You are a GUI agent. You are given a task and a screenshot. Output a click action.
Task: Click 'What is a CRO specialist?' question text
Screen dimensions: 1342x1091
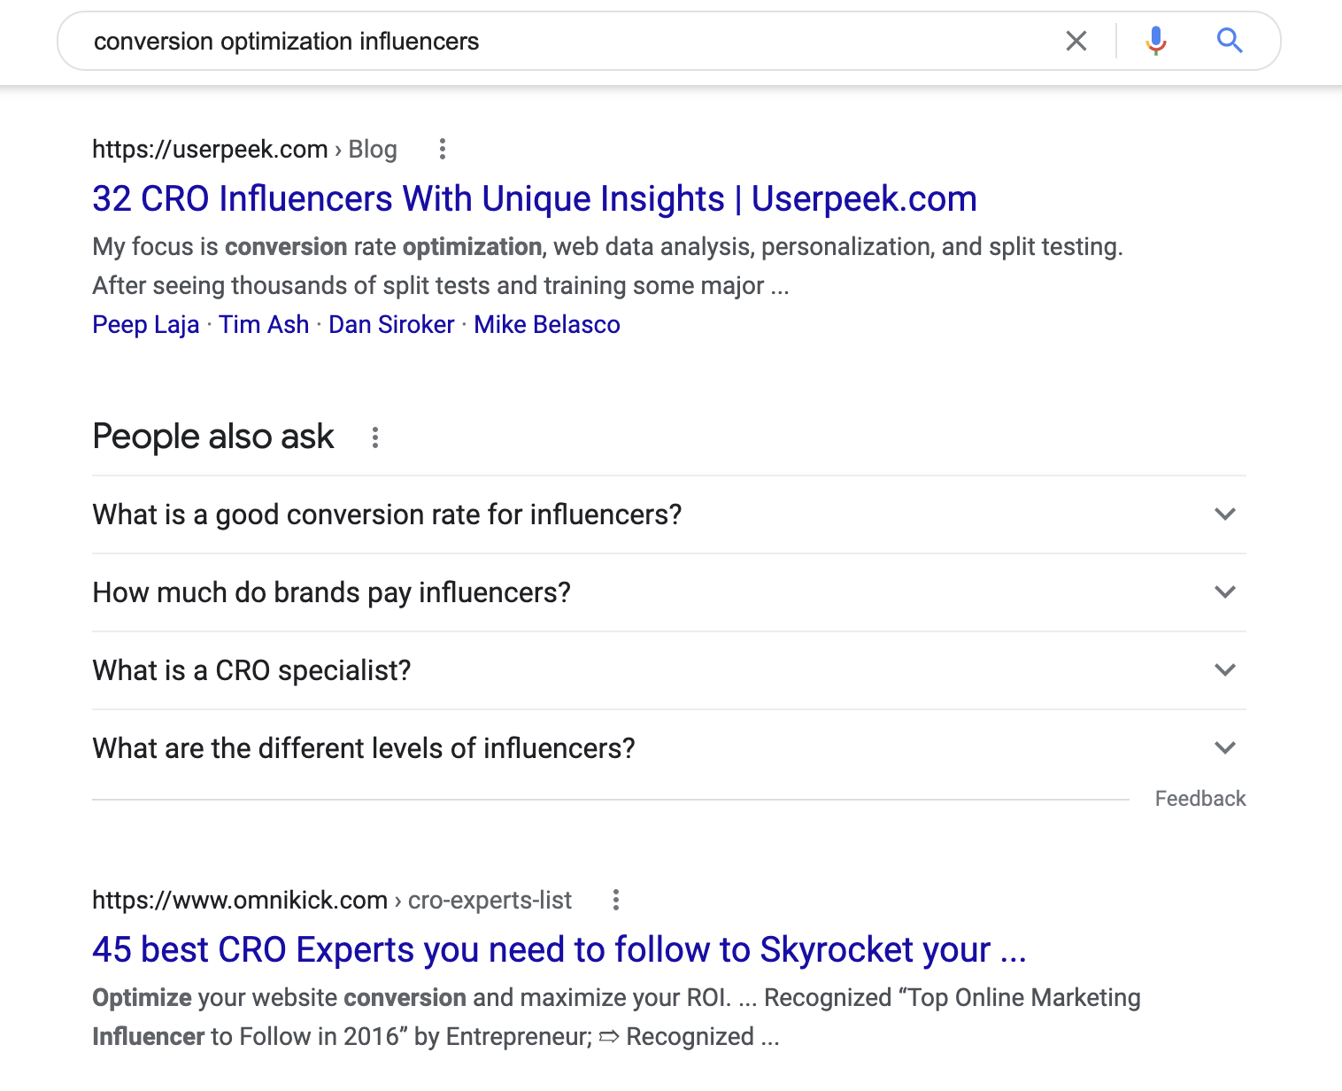pos(251,670)
